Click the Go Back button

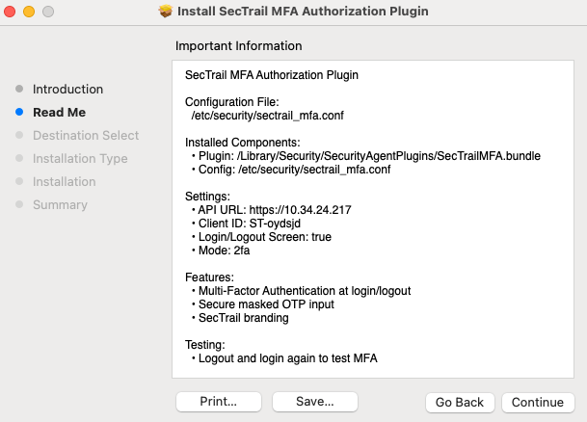click(460, 402)
